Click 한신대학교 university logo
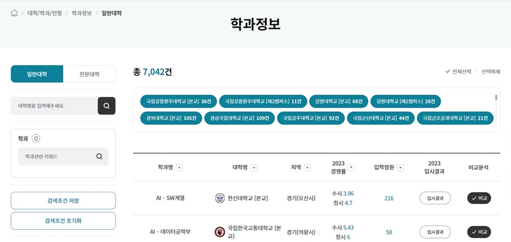511x242 pixels. point(220,198)
